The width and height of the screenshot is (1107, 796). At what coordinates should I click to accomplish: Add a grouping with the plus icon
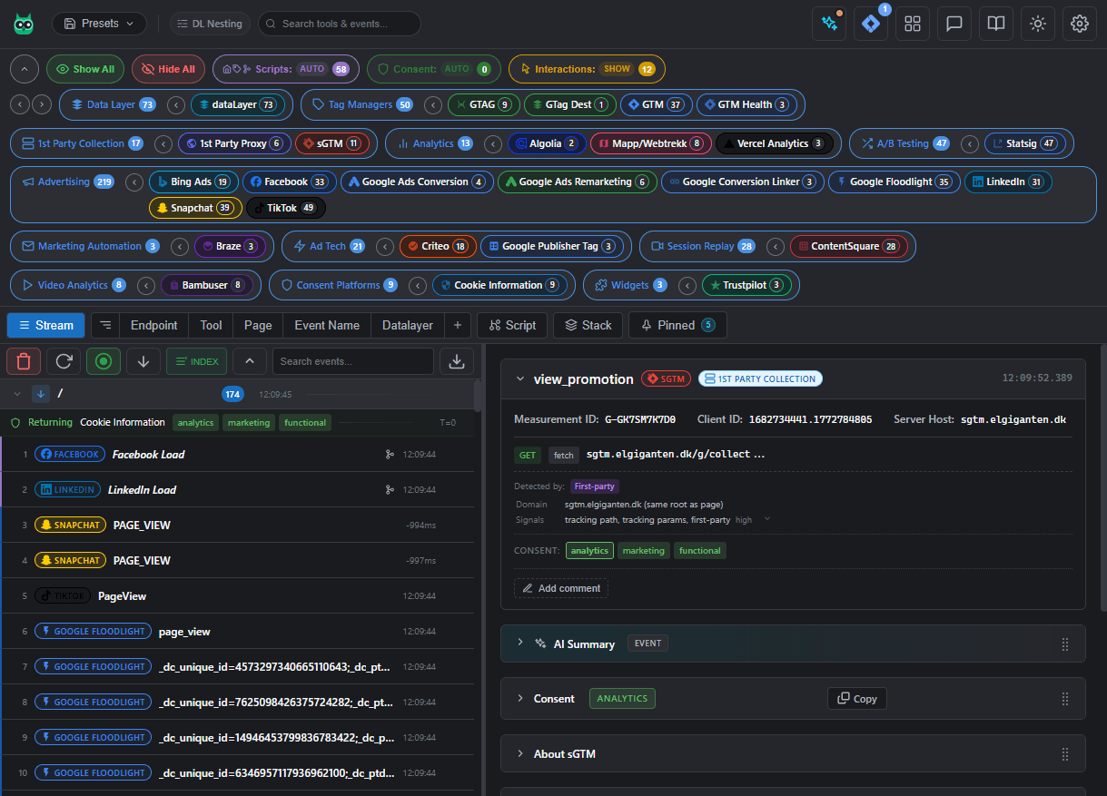tap(458, 325)
